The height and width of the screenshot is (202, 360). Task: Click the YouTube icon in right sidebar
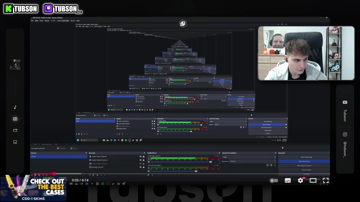(x=345, y=102)
